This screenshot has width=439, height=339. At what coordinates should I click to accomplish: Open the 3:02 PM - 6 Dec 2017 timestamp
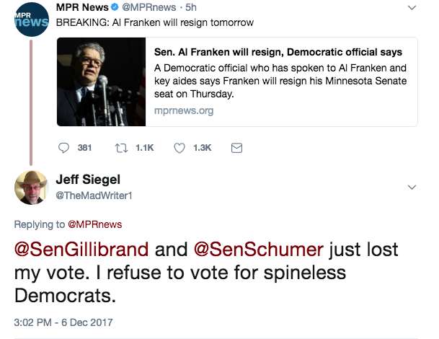(x=63, y=322)
